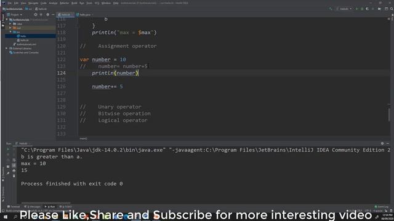394x221 pixels.
Task: Click hello.kt in the breadcrumb bar
Action: click(41, 9)
